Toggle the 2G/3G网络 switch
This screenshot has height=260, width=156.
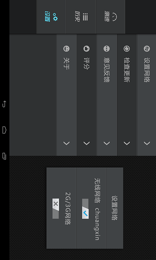56,209
